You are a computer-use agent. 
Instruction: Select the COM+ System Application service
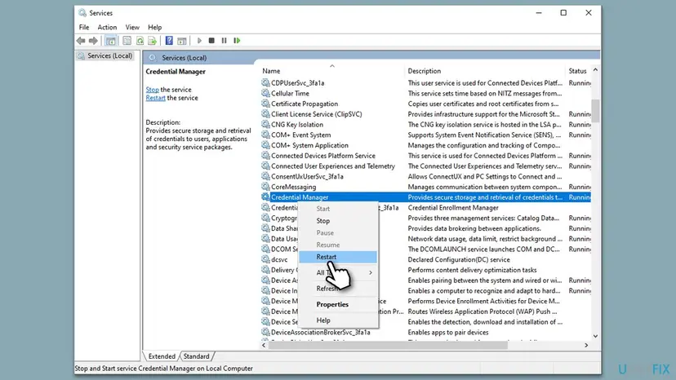309,145
